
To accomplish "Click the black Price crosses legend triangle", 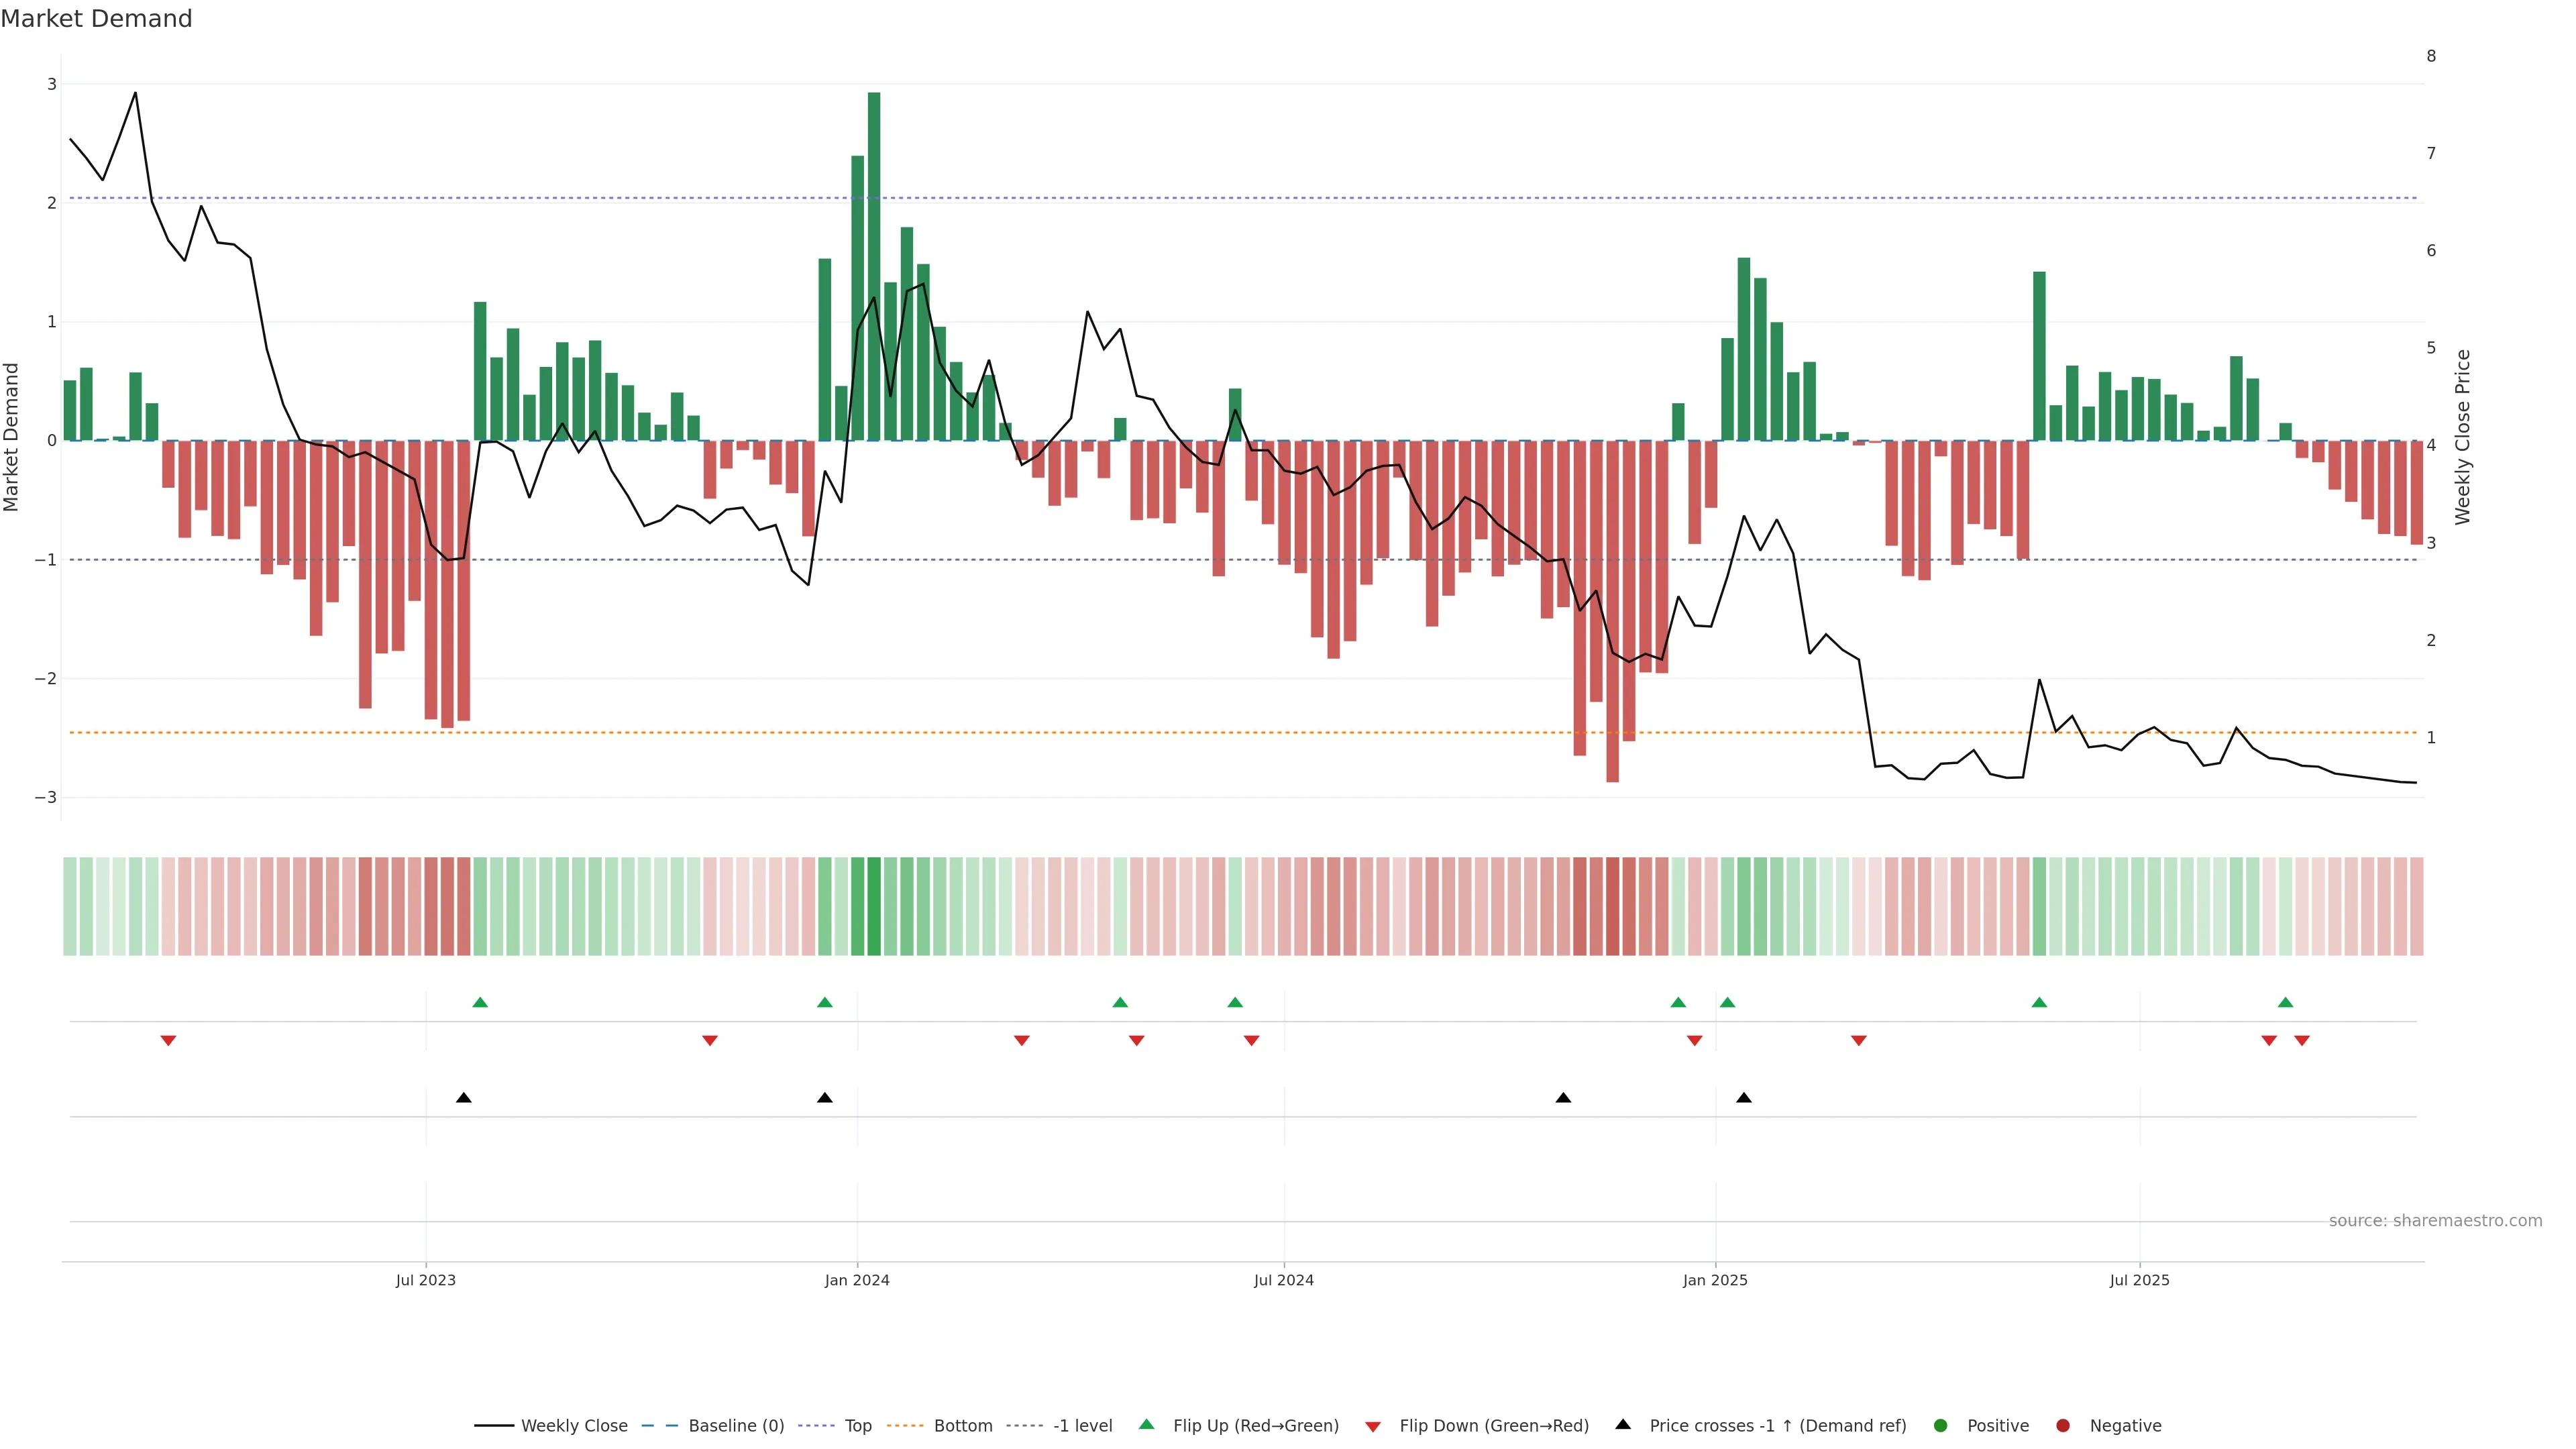I will (x=1623, y=1424).
